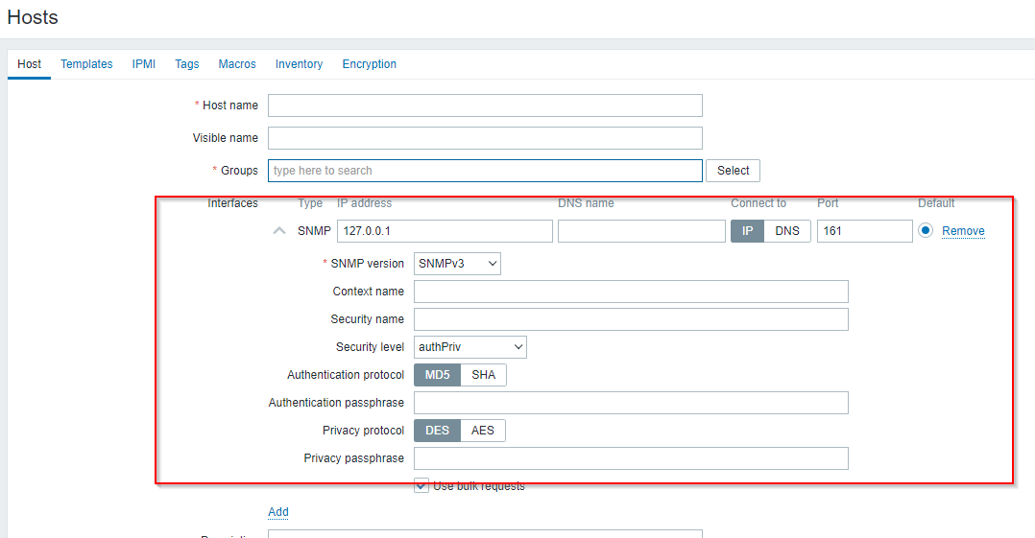This screenshot has height=538, width=1035.
Task: Choose AES privacy protocol
Action: tap(483, 431)
